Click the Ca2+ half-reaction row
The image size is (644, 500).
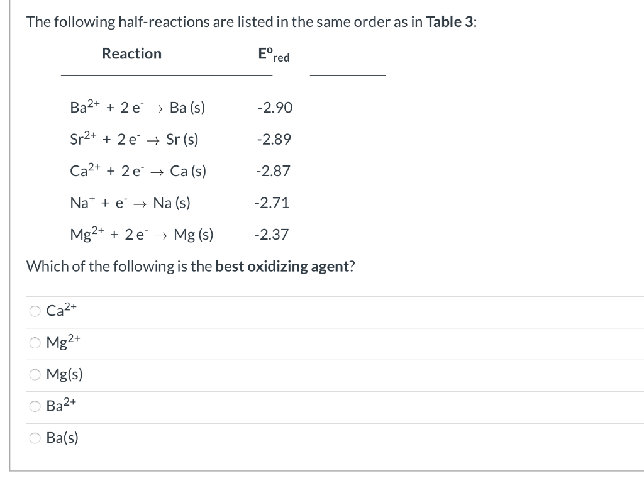pos(138,170)
